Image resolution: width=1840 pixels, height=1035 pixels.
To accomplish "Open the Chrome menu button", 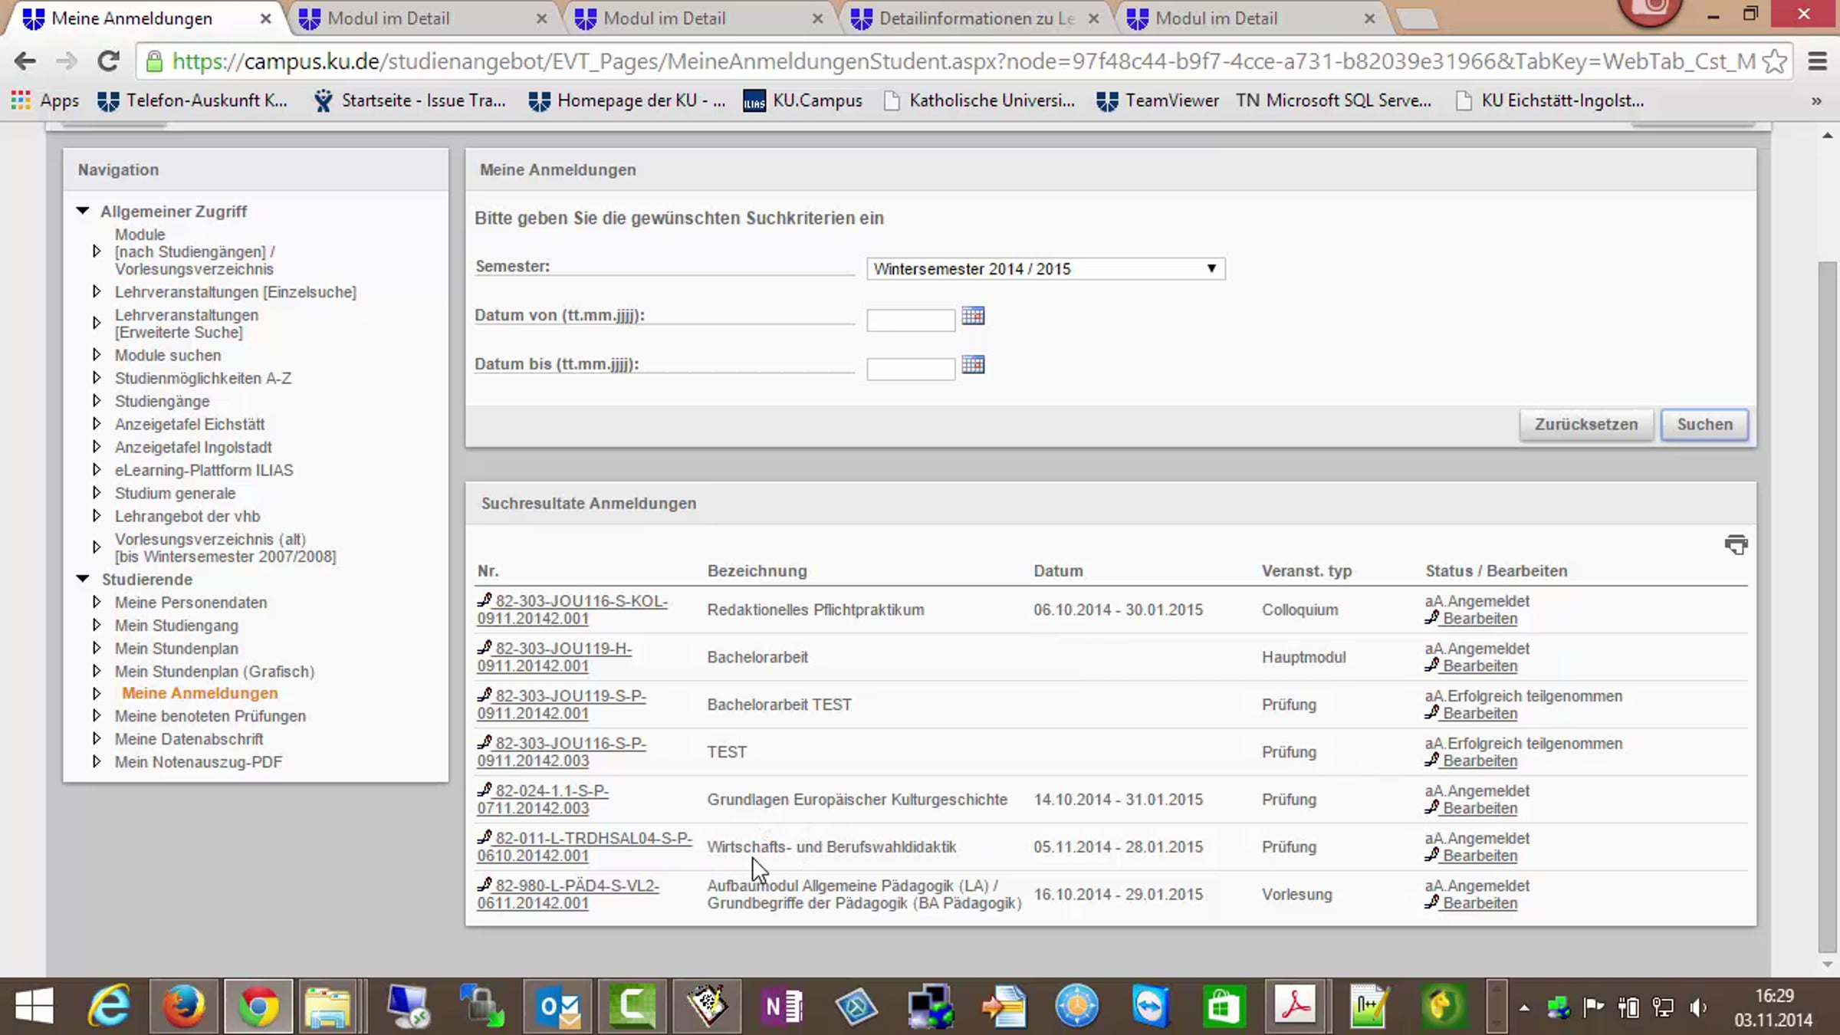I will (x=1817, y=61).
